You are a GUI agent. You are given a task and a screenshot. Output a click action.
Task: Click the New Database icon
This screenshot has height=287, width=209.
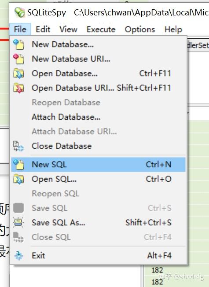tap(18, 44)
